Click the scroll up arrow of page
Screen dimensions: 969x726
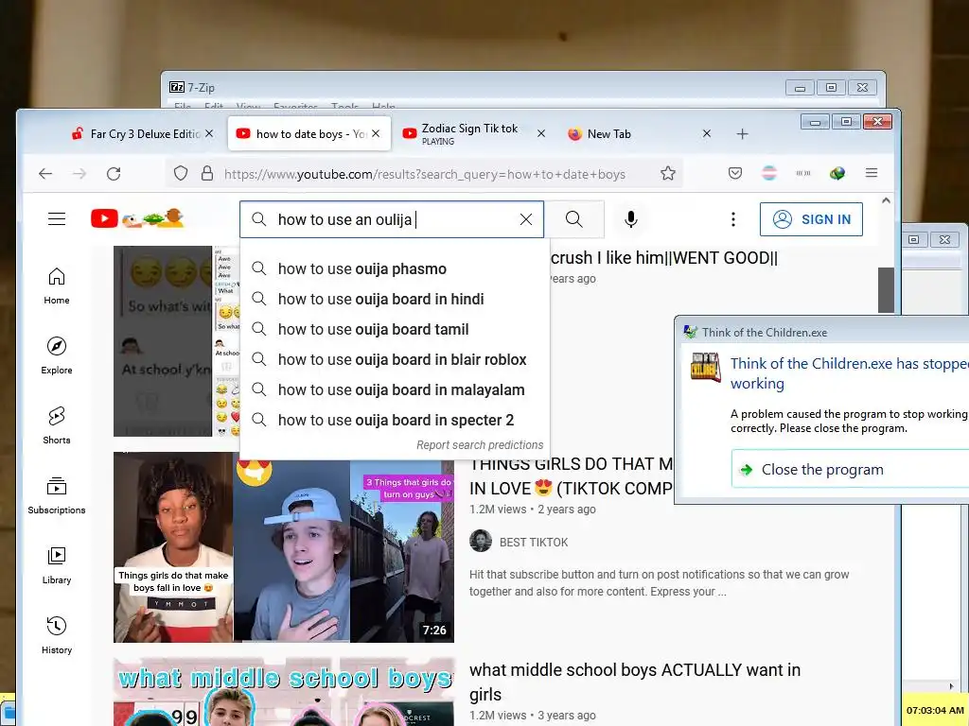click(x=886, y=200)
